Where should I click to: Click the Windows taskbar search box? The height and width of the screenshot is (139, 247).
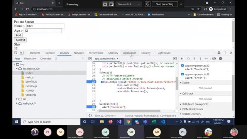(51, 122)
